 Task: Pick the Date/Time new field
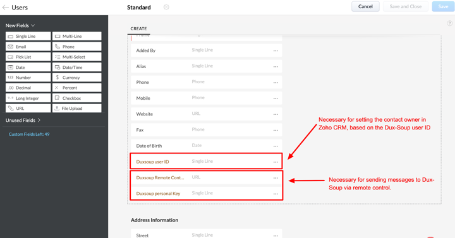click(x=77, y=68)
